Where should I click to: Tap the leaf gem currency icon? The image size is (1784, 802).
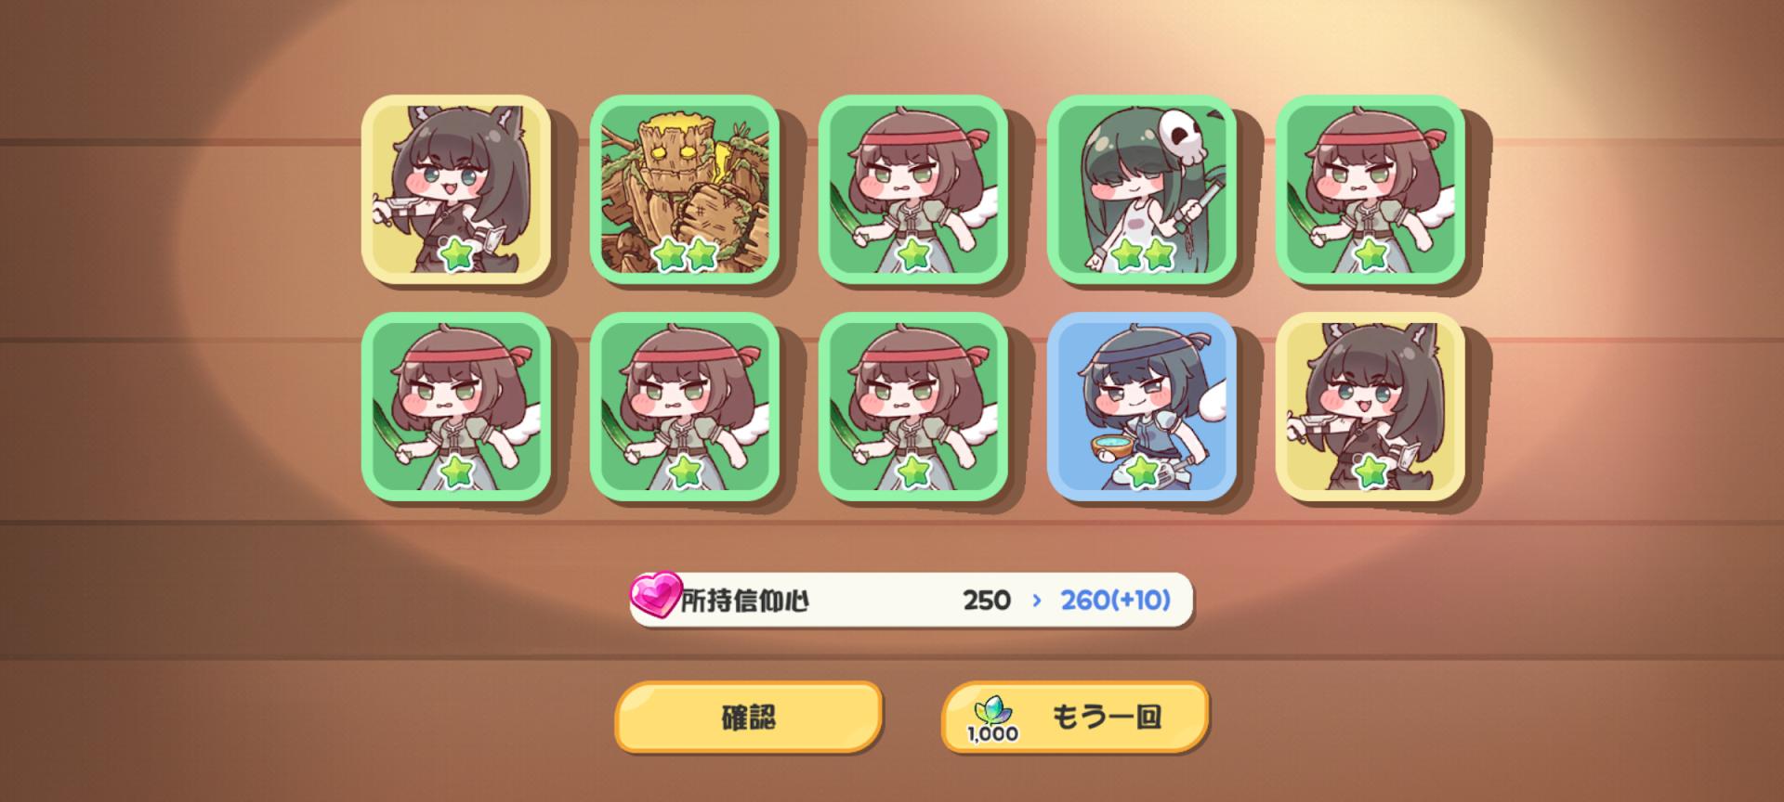coord(991,712)
